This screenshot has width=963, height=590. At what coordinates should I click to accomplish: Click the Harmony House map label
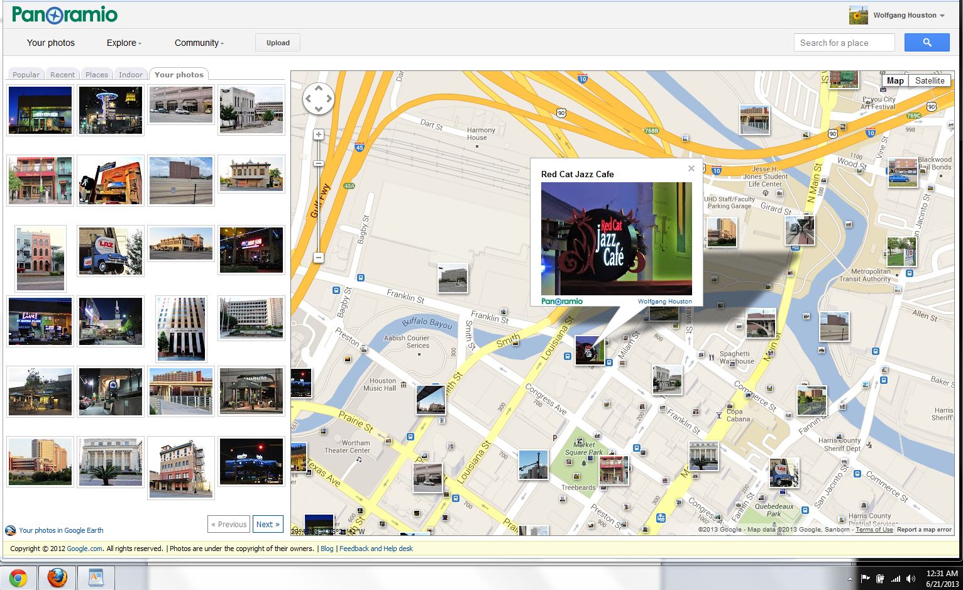click(481, 134)
